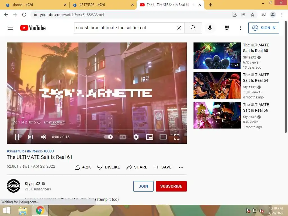
Task: Share this page from address bar
Action: [x=244, y=15]
